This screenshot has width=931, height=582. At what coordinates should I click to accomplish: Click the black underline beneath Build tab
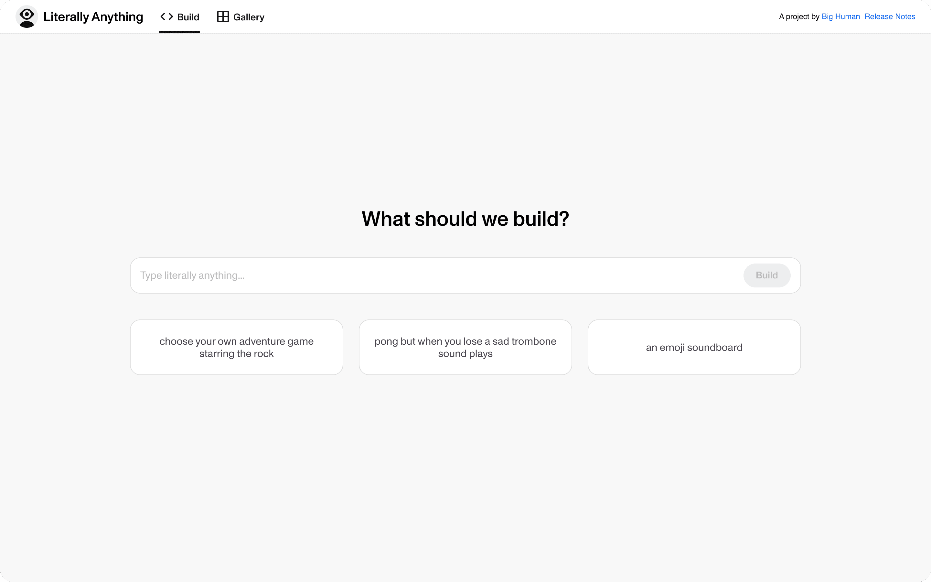click(x=179, y=32)
